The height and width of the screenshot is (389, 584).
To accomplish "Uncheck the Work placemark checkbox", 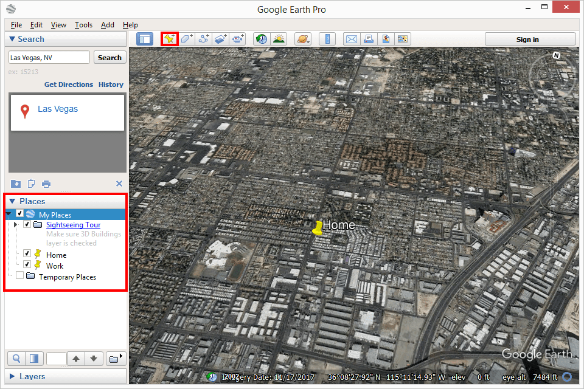I will point(27,264).
